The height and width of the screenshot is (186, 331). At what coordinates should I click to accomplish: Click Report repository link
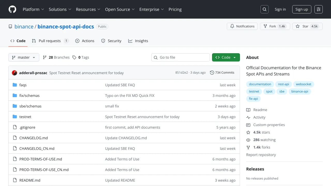pyautogui.click(x=261, y=155)
